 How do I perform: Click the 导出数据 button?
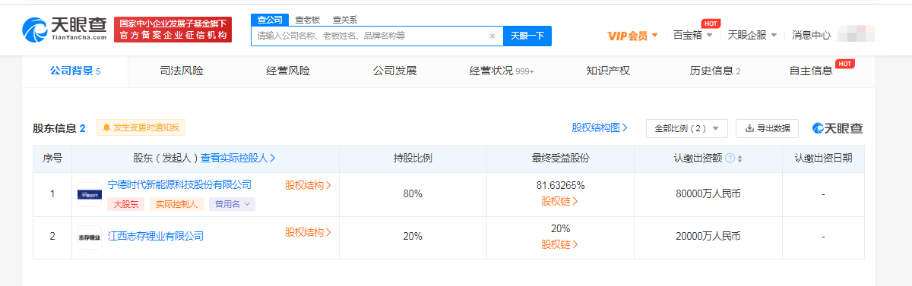point(767,128)
